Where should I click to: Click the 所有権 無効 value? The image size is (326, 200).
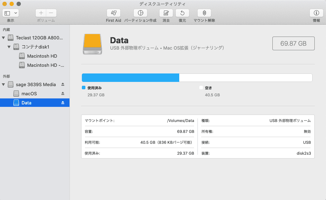(307, 131)
